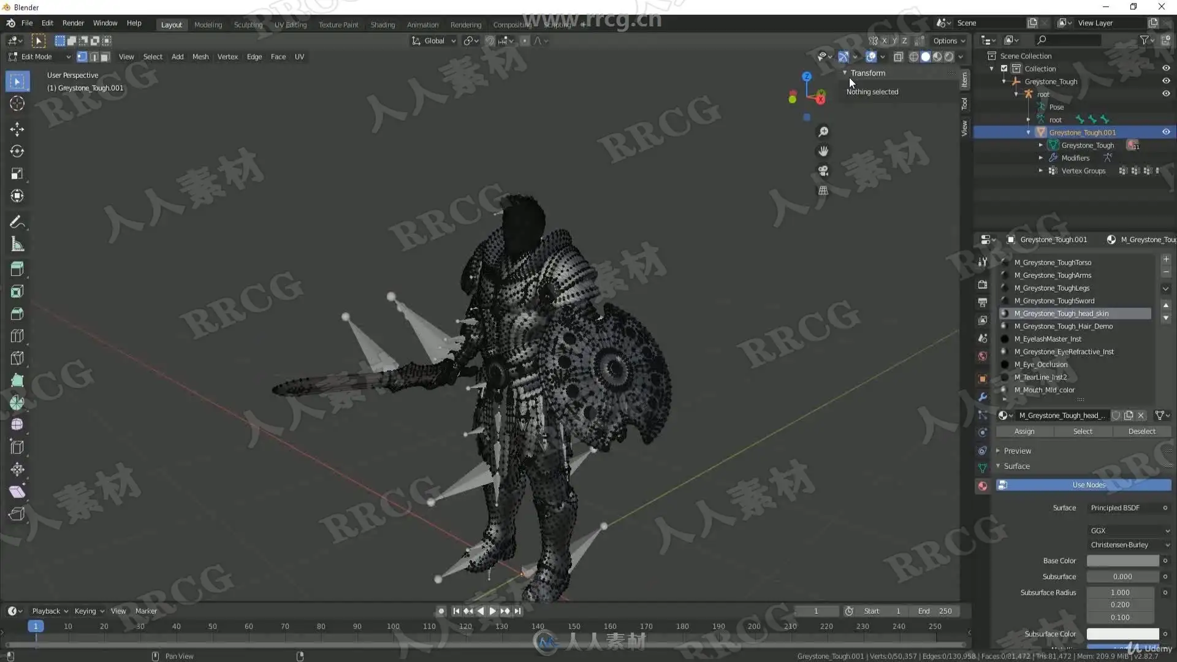
Task: Activate the Annotate tool
Action: (17, 222)
